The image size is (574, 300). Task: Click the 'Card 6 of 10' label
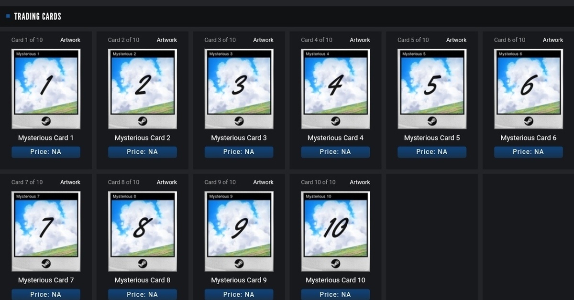pos(509,40)
